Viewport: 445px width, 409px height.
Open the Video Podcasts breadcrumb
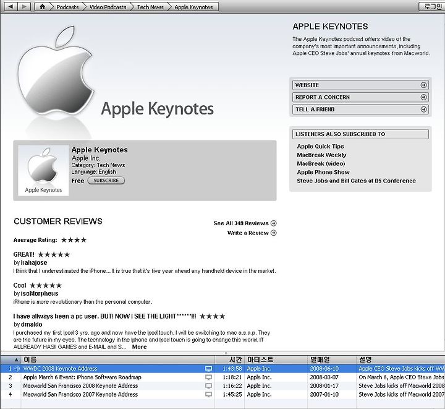pos(108,7)
